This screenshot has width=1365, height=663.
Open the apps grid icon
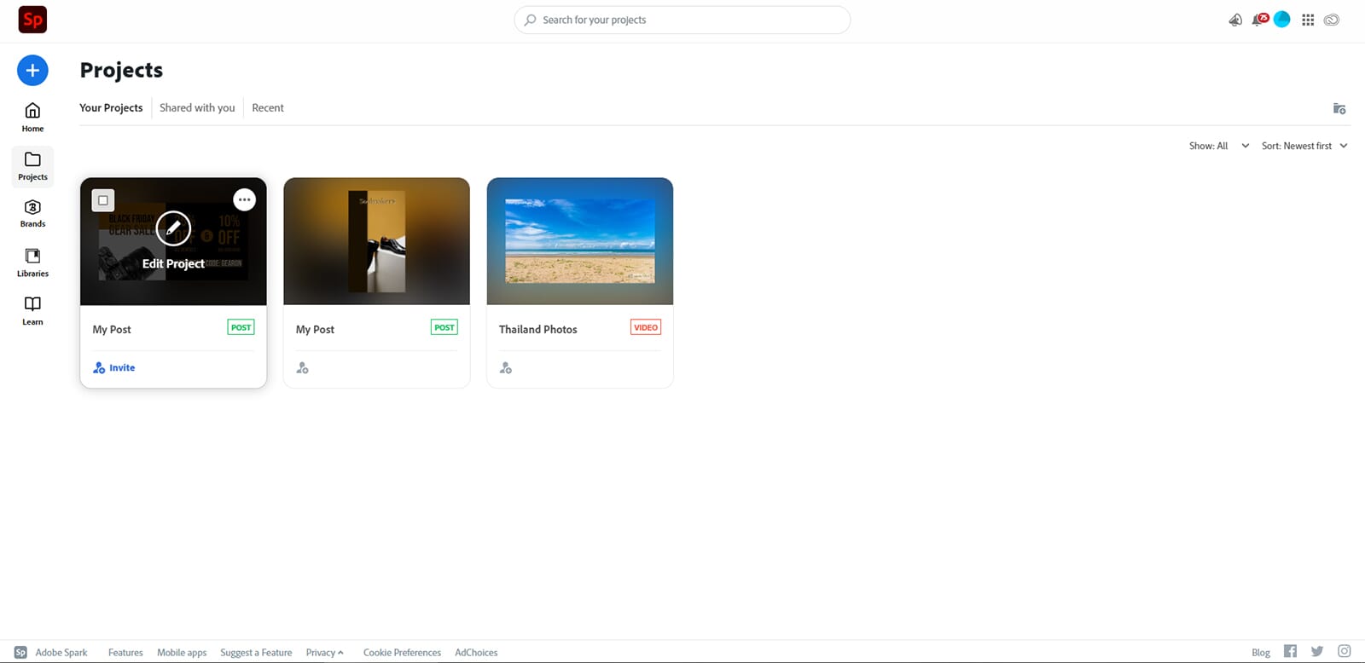[x=1308, y=20]
